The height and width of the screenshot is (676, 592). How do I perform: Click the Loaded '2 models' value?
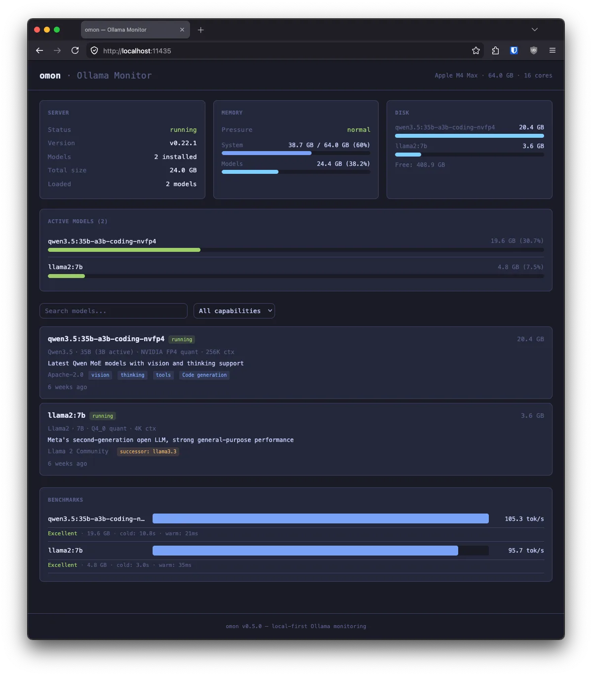[x=181, y=184]
